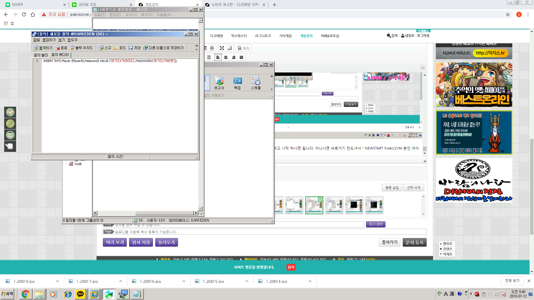This screenshot has height=300, width=534.
Task: Click Notepad horizontal scrollbar
Action: tap(146, 213)
